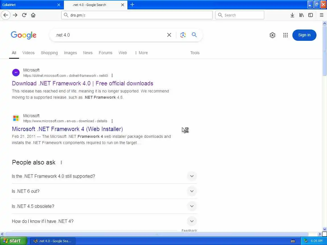327x245 pixels.
Task: Open the browser home page
Action: 33,15
